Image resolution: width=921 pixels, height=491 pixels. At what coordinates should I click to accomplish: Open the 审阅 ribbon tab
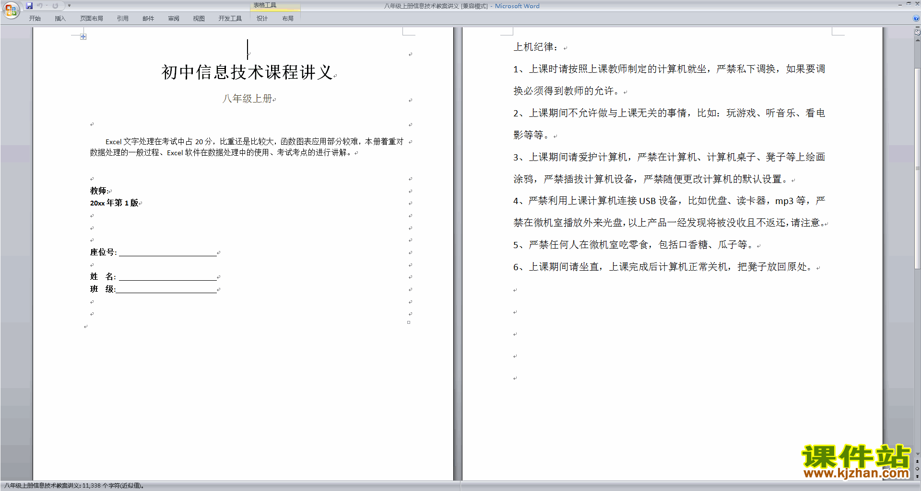click(174, 18)
